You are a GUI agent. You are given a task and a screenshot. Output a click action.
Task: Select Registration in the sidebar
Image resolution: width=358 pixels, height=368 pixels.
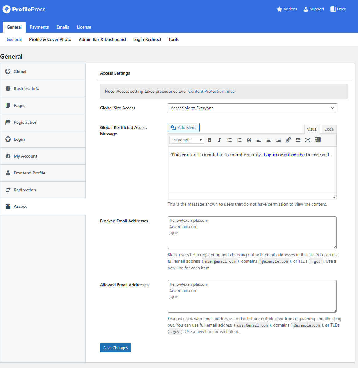[25, 122]
